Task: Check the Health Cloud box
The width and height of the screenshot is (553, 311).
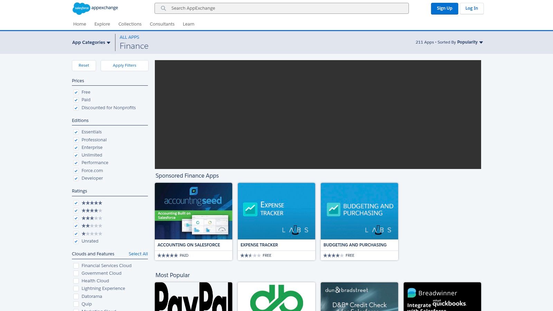Action: tap(76, 281)
